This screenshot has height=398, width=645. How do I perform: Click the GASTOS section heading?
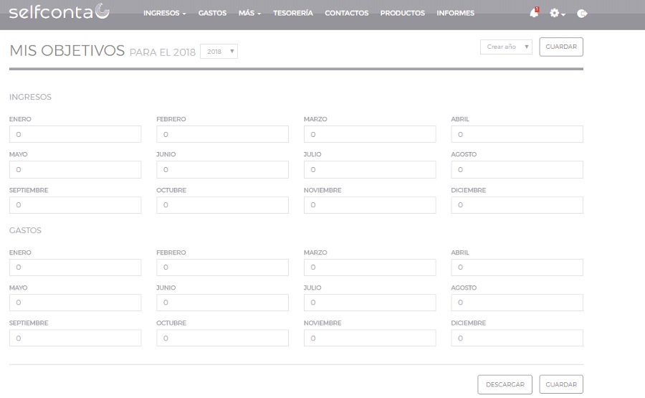[26, 230]
